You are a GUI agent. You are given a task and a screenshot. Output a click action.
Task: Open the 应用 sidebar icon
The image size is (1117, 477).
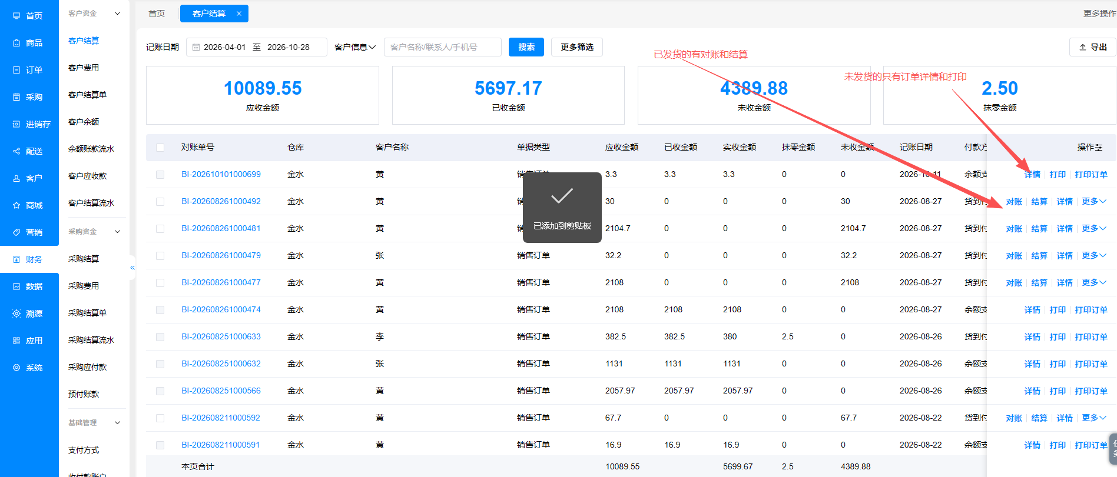16,341
